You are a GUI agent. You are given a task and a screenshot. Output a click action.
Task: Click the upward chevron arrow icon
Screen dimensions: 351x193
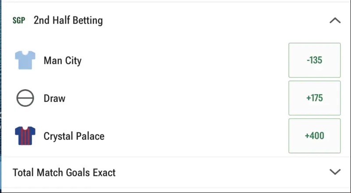(x=335, y=21)
